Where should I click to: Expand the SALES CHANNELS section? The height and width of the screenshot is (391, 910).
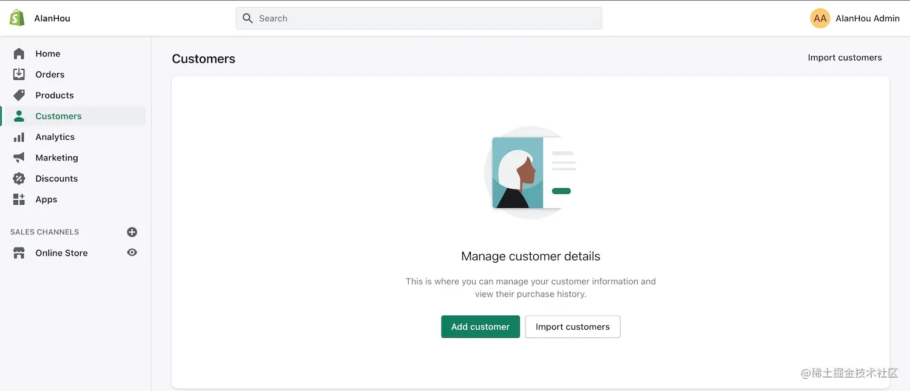[45, 232]
